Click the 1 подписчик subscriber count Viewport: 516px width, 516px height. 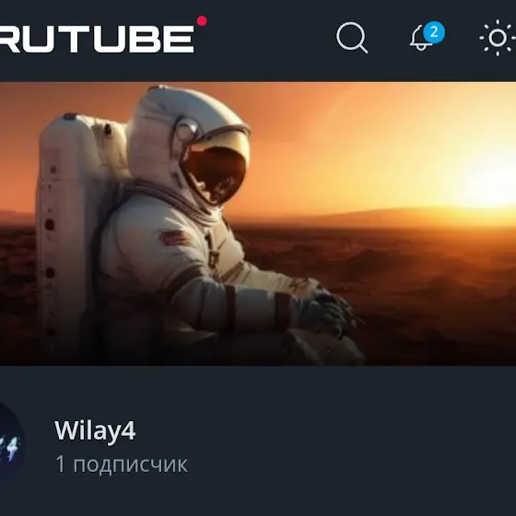[x=122, y=464]
